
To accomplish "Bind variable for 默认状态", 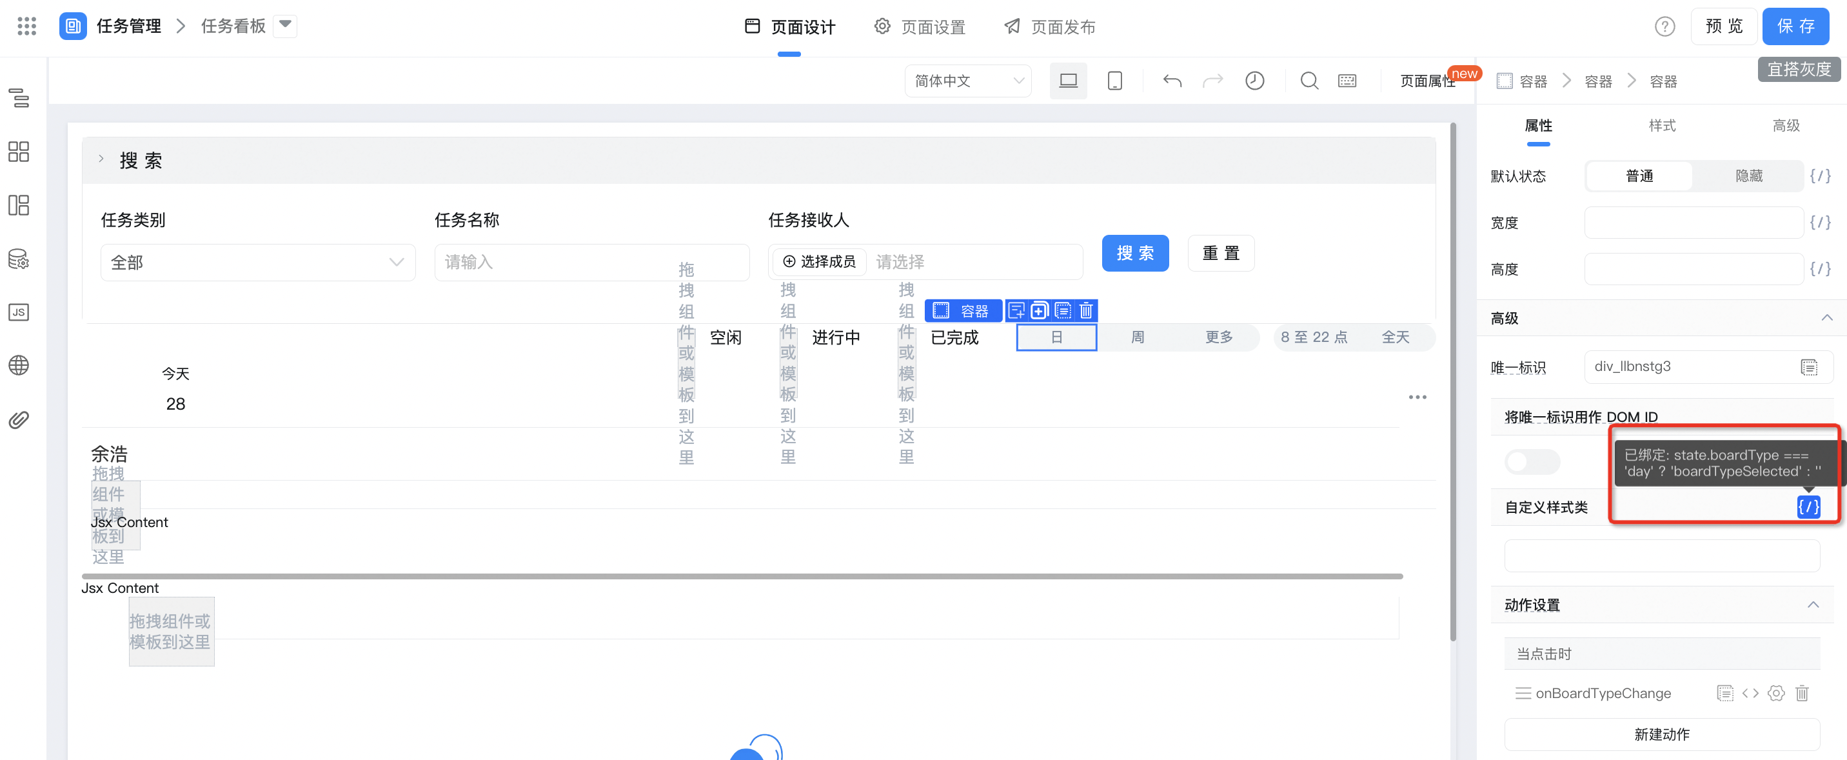I will (x=1820, y=175).
